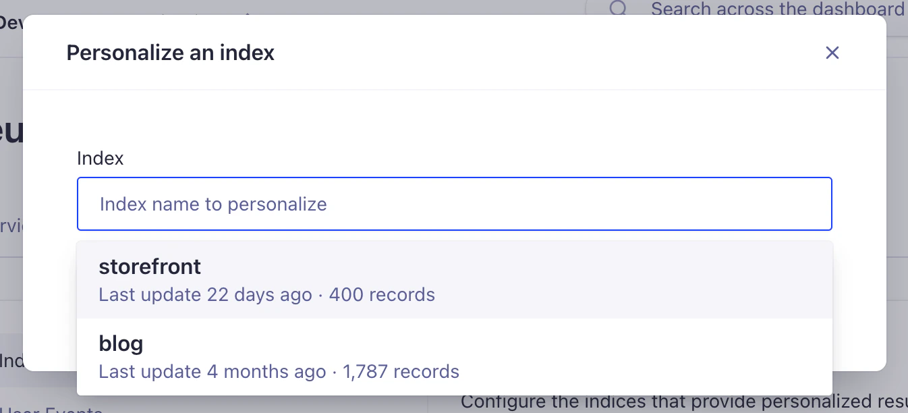Click the storefront bold index name
The height and width of the screenshot is (413, 908).
pos(150,267)
